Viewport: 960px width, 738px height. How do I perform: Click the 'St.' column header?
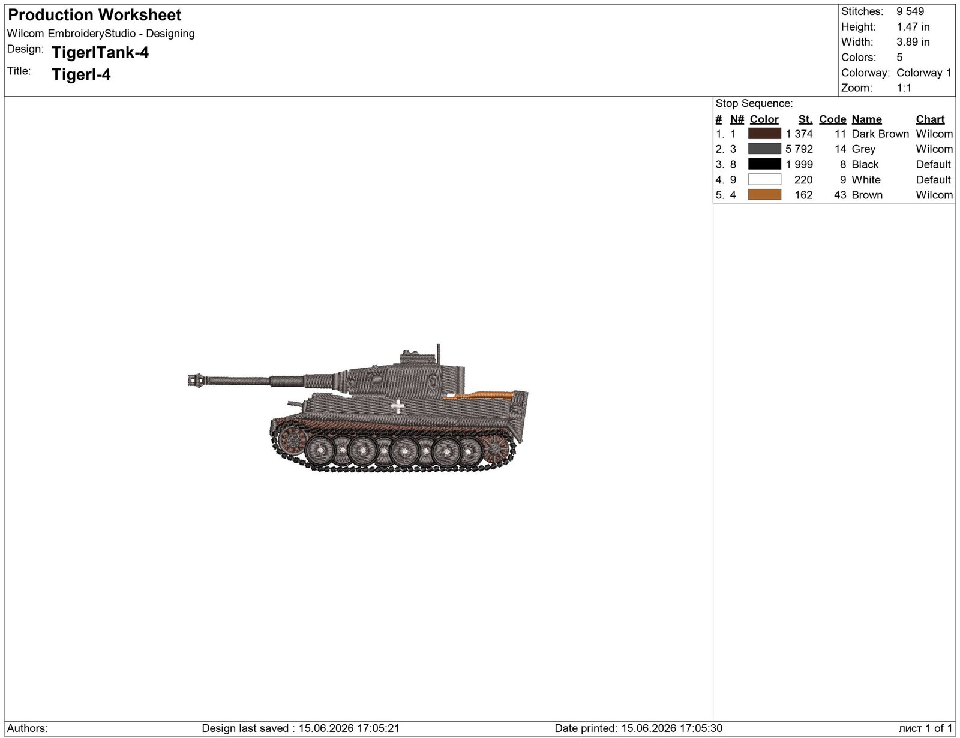point(805,119)
